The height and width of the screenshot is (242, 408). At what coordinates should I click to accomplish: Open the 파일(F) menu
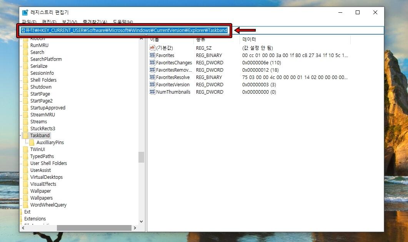click(x=29, y=22)
